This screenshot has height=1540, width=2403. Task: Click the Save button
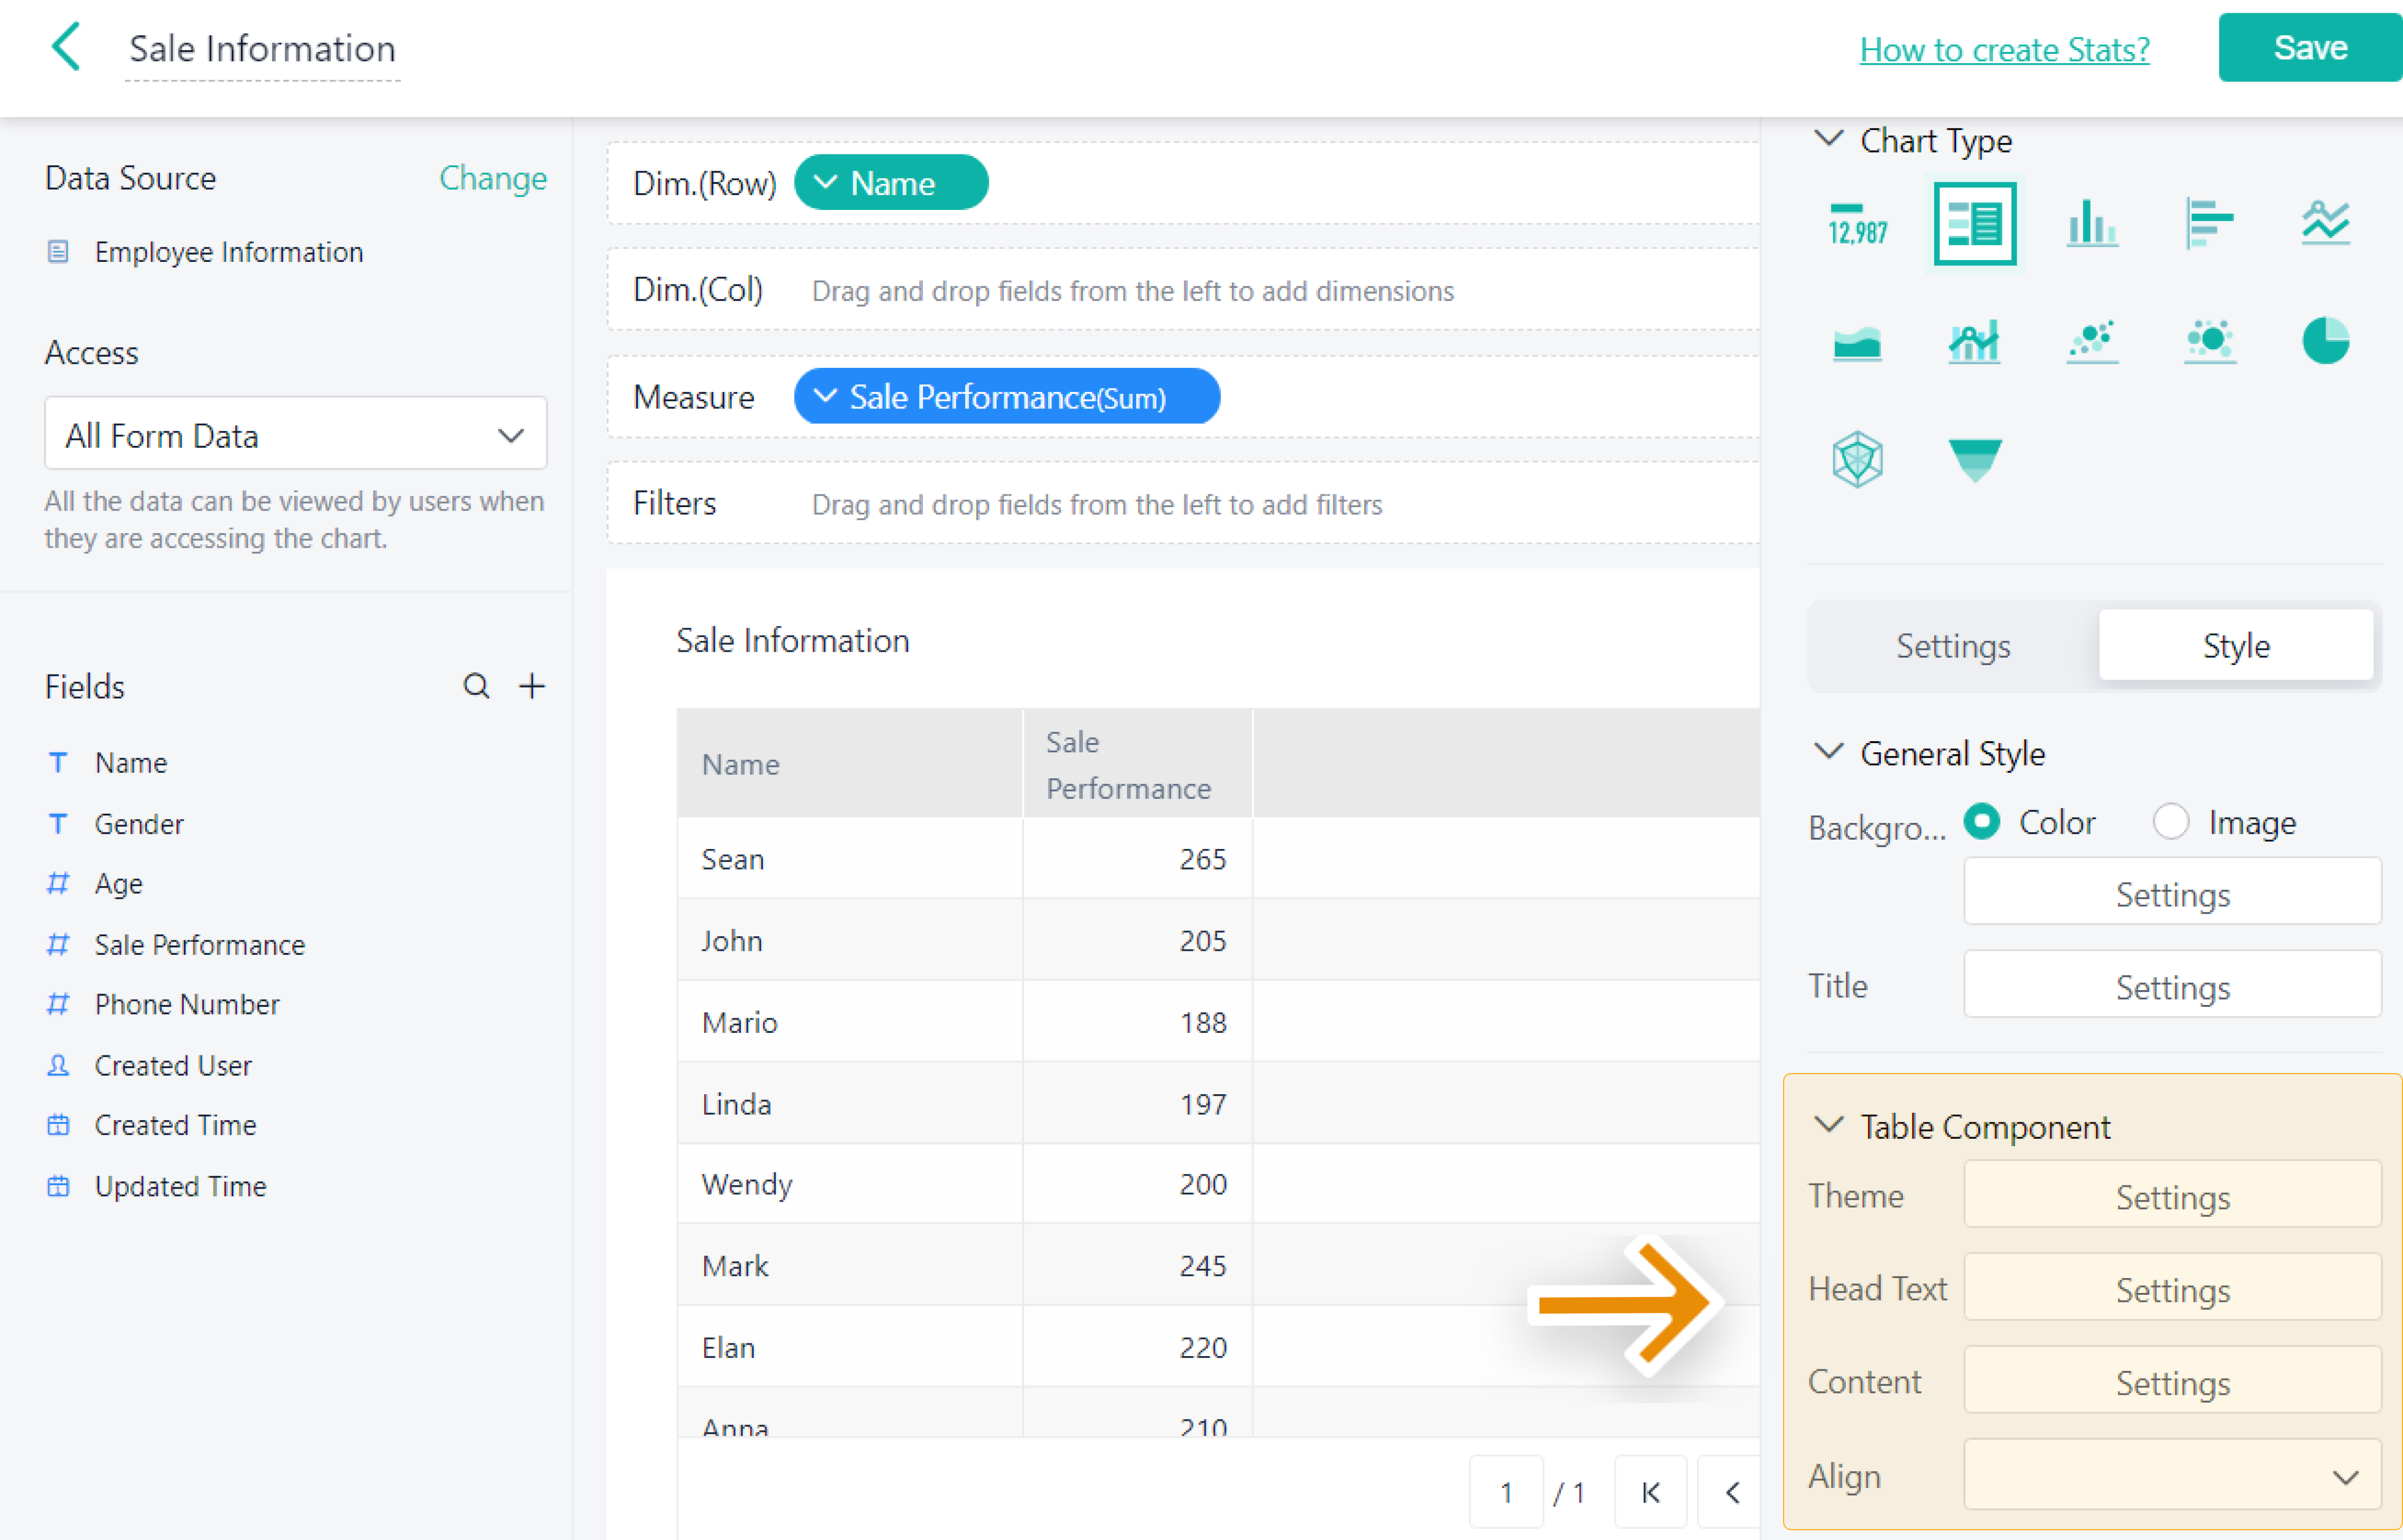pos(2309,47)
